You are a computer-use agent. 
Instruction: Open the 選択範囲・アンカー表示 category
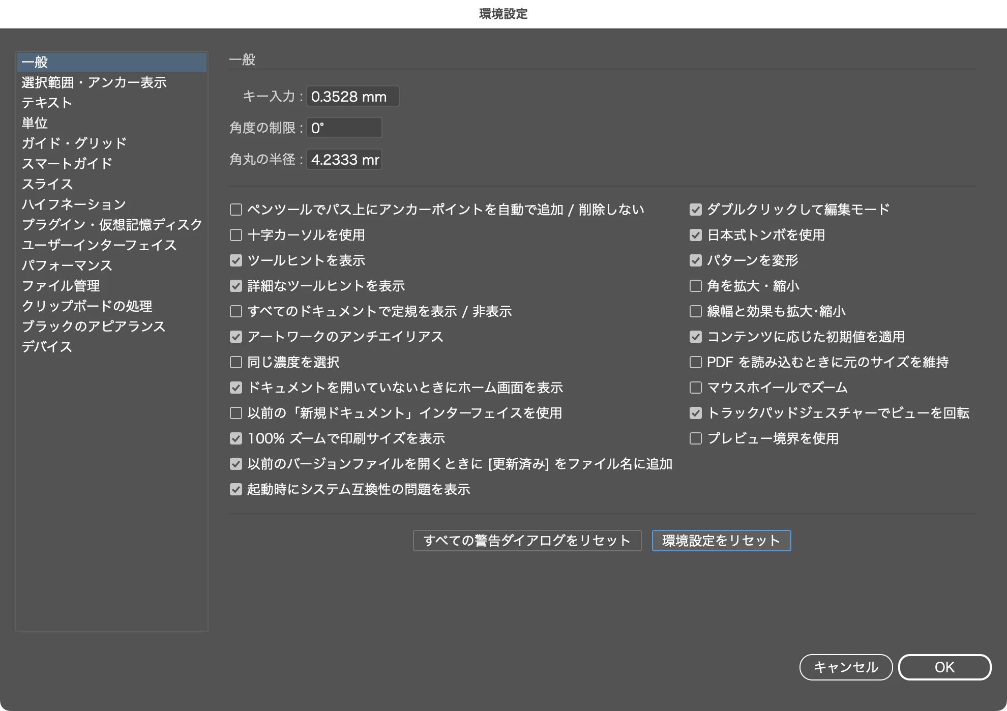tap(94, 82)
